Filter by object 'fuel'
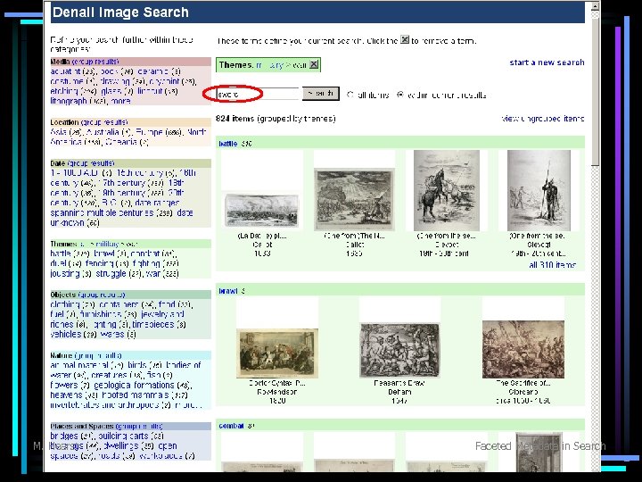 tap(57, 314)
